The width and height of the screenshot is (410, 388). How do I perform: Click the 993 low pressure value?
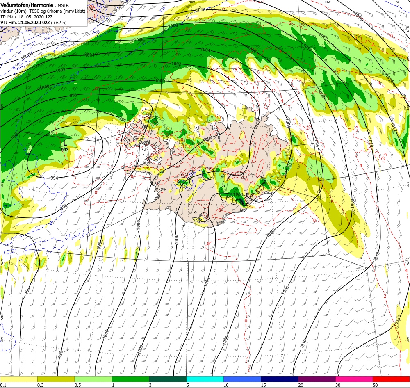pos(65,150)
